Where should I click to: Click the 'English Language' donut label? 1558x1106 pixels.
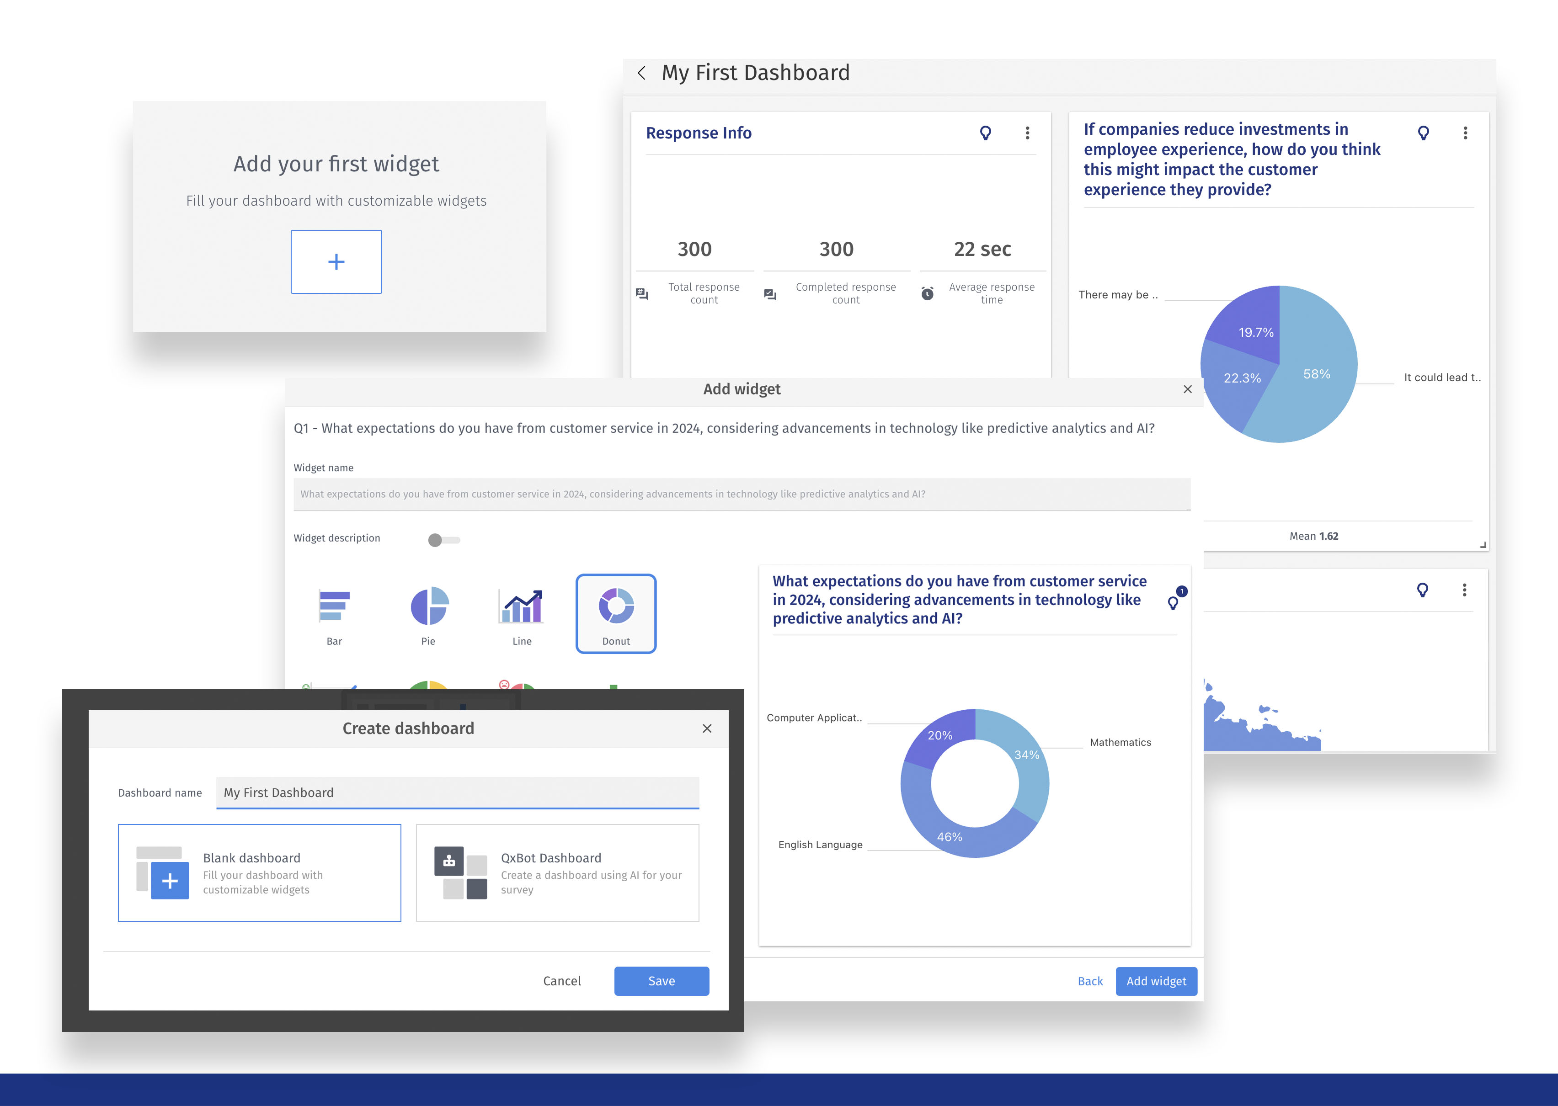click(820, 845)
